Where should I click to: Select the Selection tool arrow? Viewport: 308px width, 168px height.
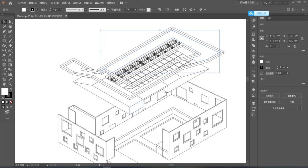[4, 22]
